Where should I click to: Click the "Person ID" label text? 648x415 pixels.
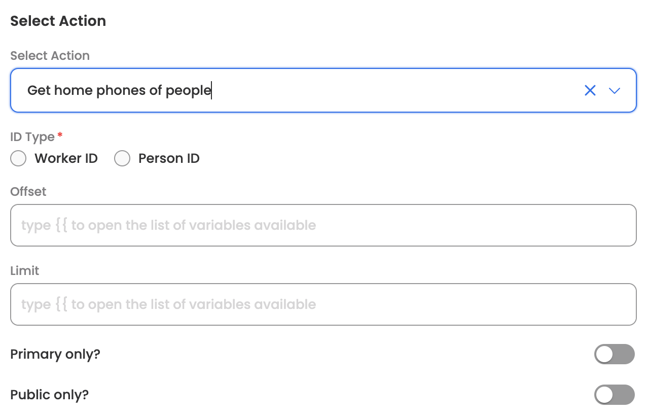click(169, 159)
